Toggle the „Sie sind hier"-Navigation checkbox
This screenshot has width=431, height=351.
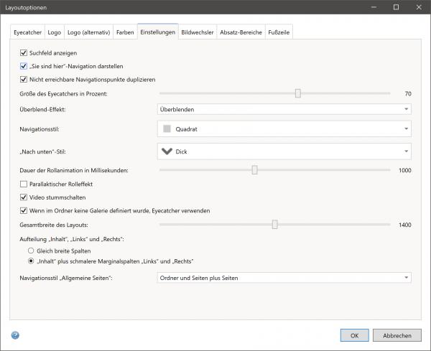[24, 66]
